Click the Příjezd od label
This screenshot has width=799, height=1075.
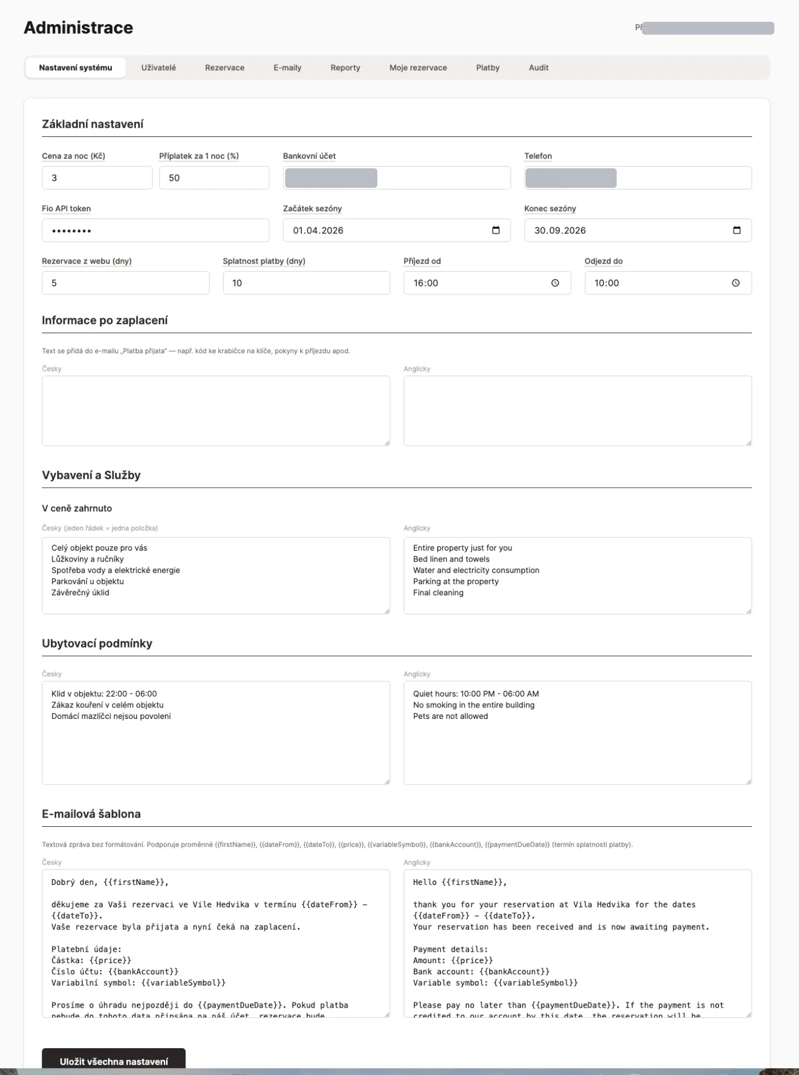[422, 261]
